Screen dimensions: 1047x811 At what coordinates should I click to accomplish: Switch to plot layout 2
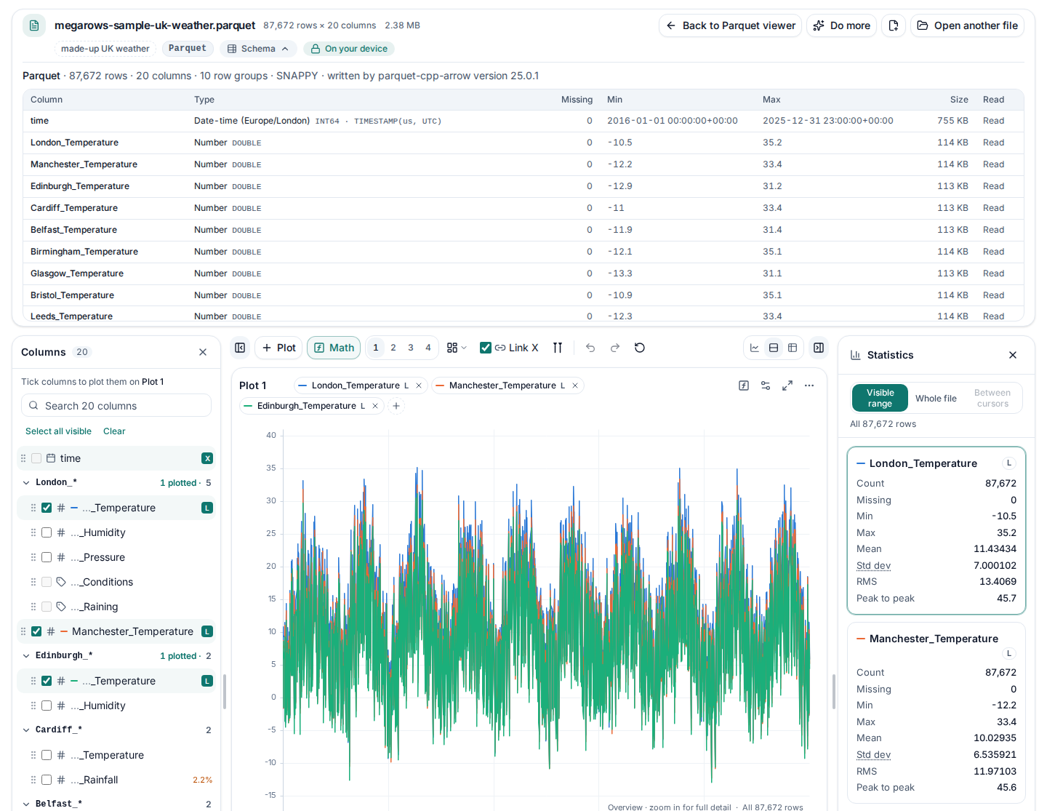[393, 348]
